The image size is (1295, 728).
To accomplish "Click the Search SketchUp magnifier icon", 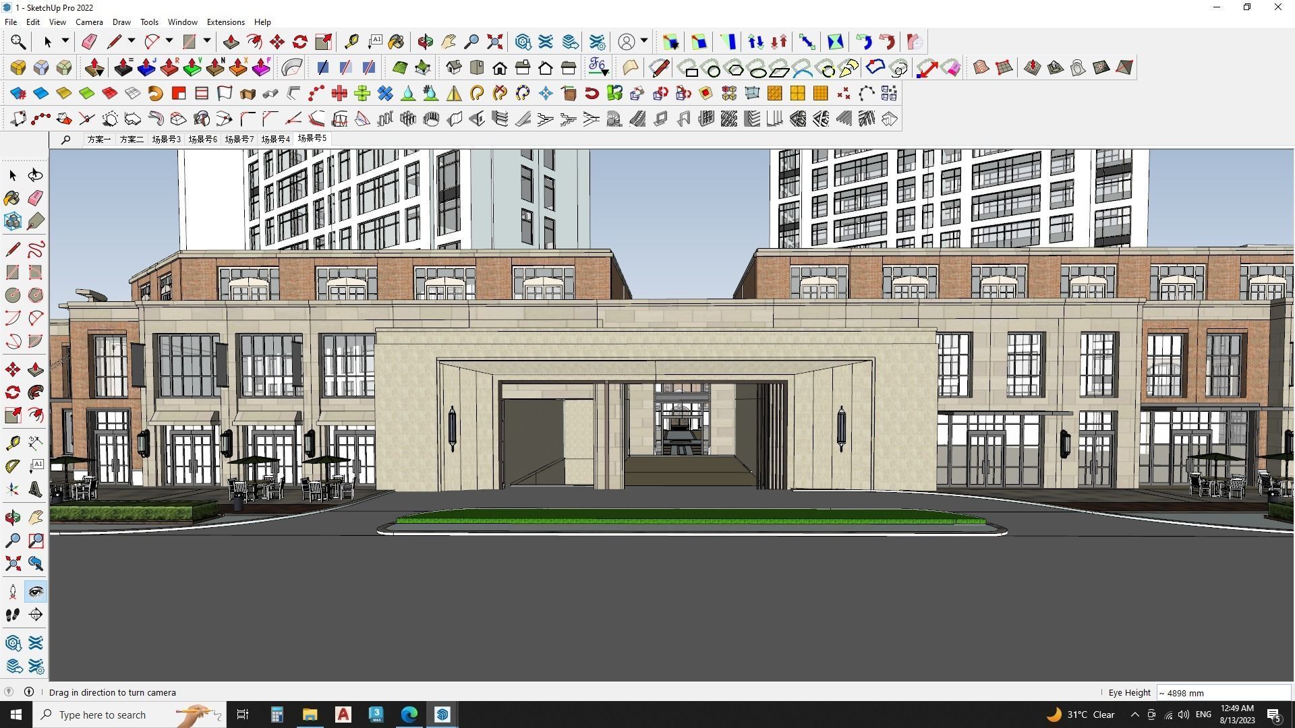I will (18, 42).
